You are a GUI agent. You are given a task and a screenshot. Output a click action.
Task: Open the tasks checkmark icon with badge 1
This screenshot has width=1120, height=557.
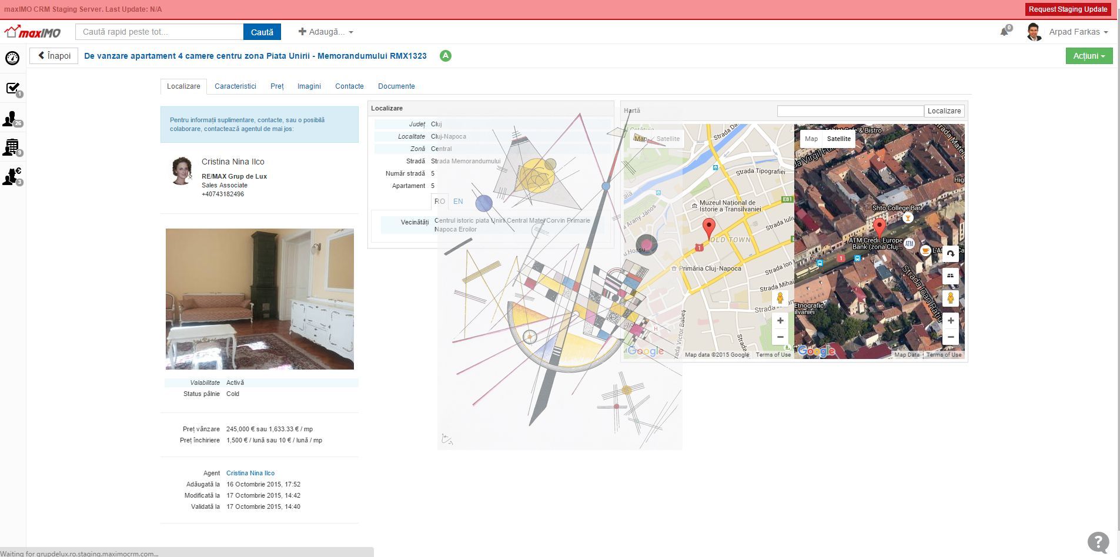tap(13, 89)
